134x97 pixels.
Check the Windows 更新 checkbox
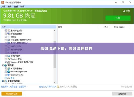pos(6,59)
